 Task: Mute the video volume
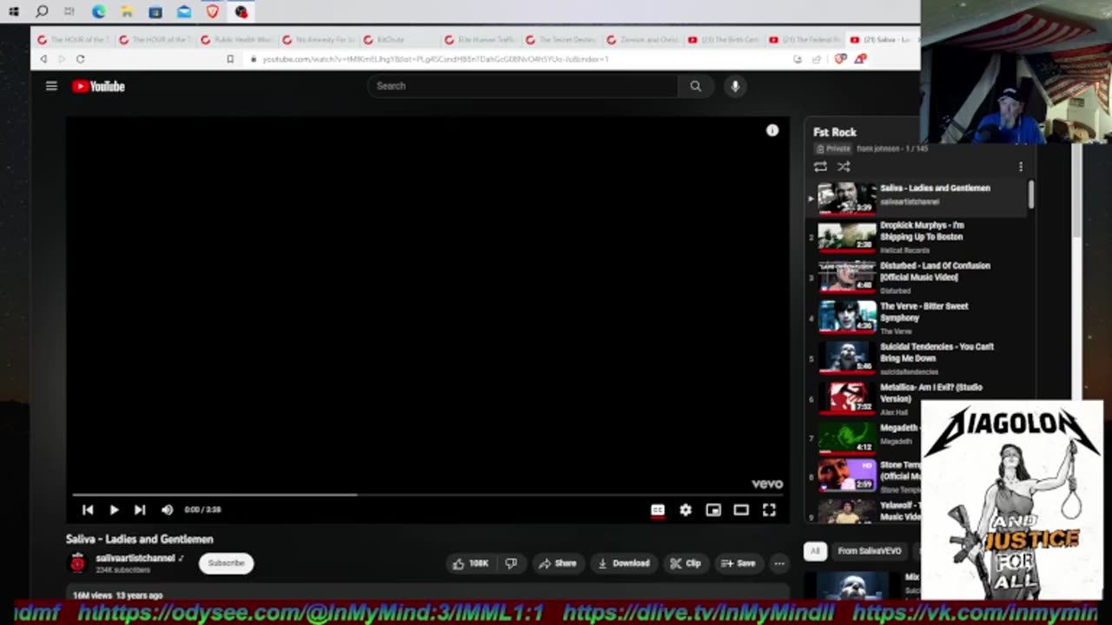tap(167, 510)
